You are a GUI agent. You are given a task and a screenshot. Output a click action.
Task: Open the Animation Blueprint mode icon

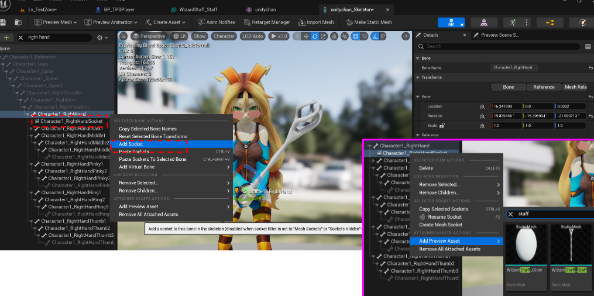[550, 22]
